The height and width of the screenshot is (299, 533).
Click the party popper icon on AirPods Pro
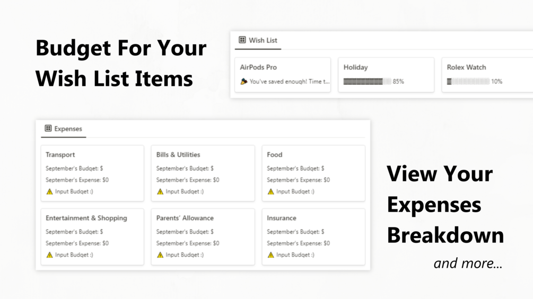point(244,81)
